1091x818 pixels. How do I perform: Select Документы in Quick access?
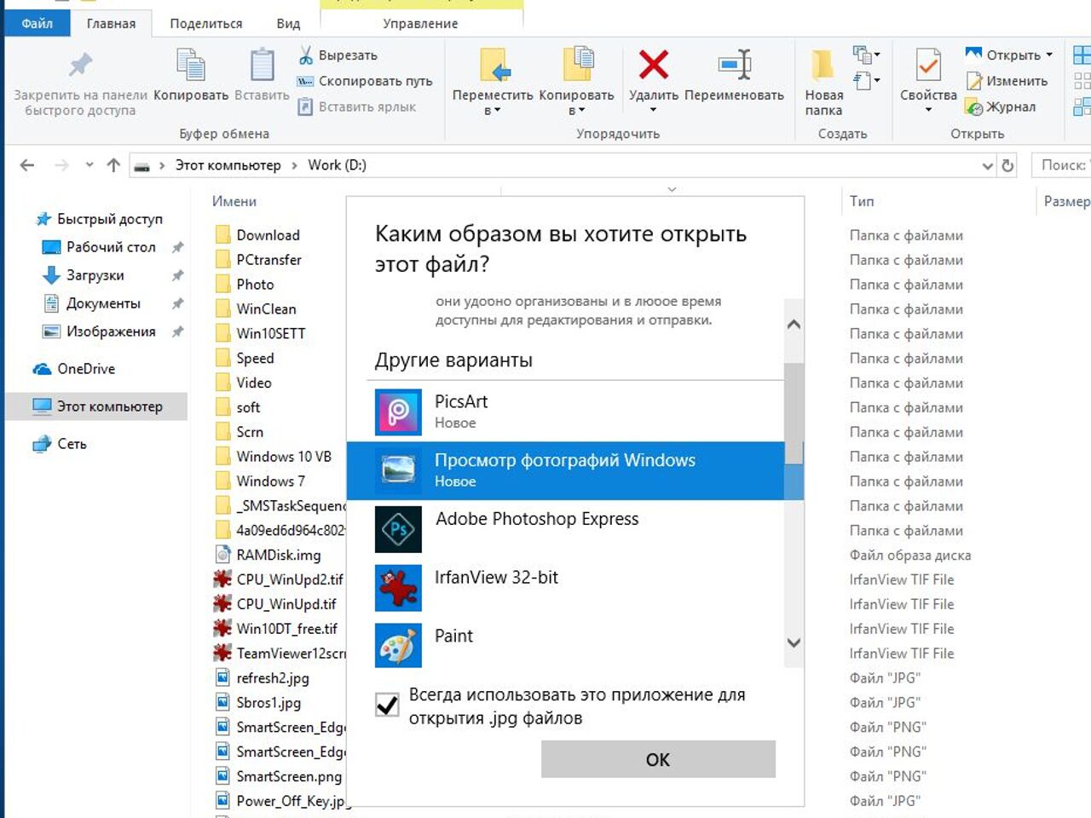click(x=103, y=303)
